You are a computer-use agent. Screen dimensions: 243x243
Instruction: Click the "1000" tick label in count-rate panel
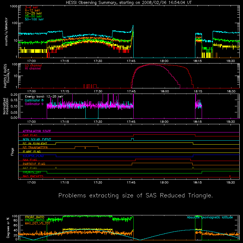click(x=13, y=6)
